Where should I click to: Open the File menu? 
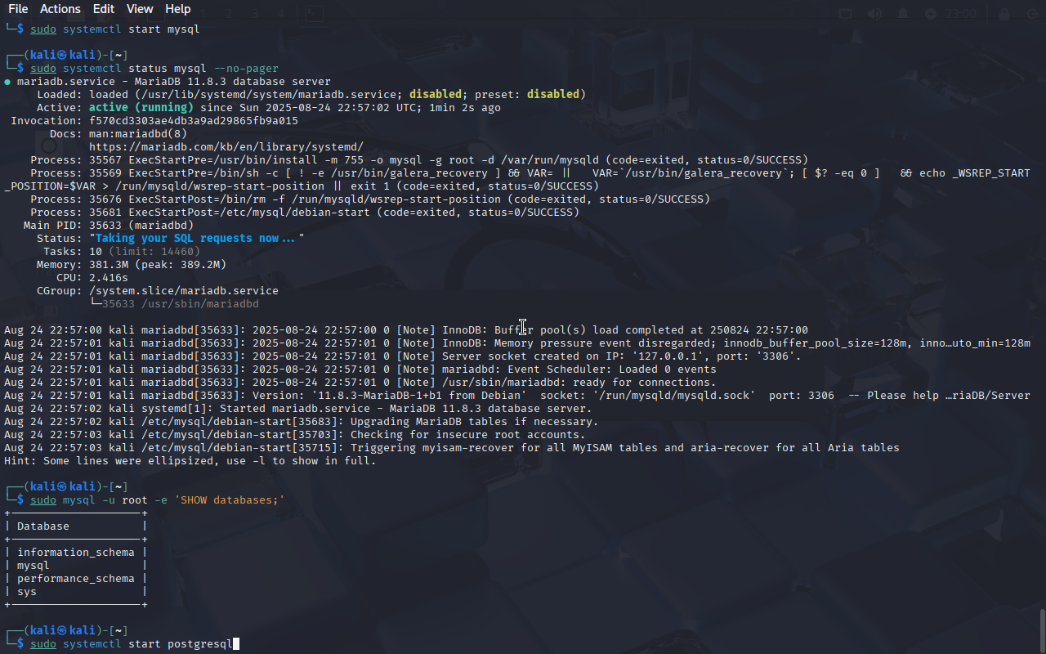[18, 9]
